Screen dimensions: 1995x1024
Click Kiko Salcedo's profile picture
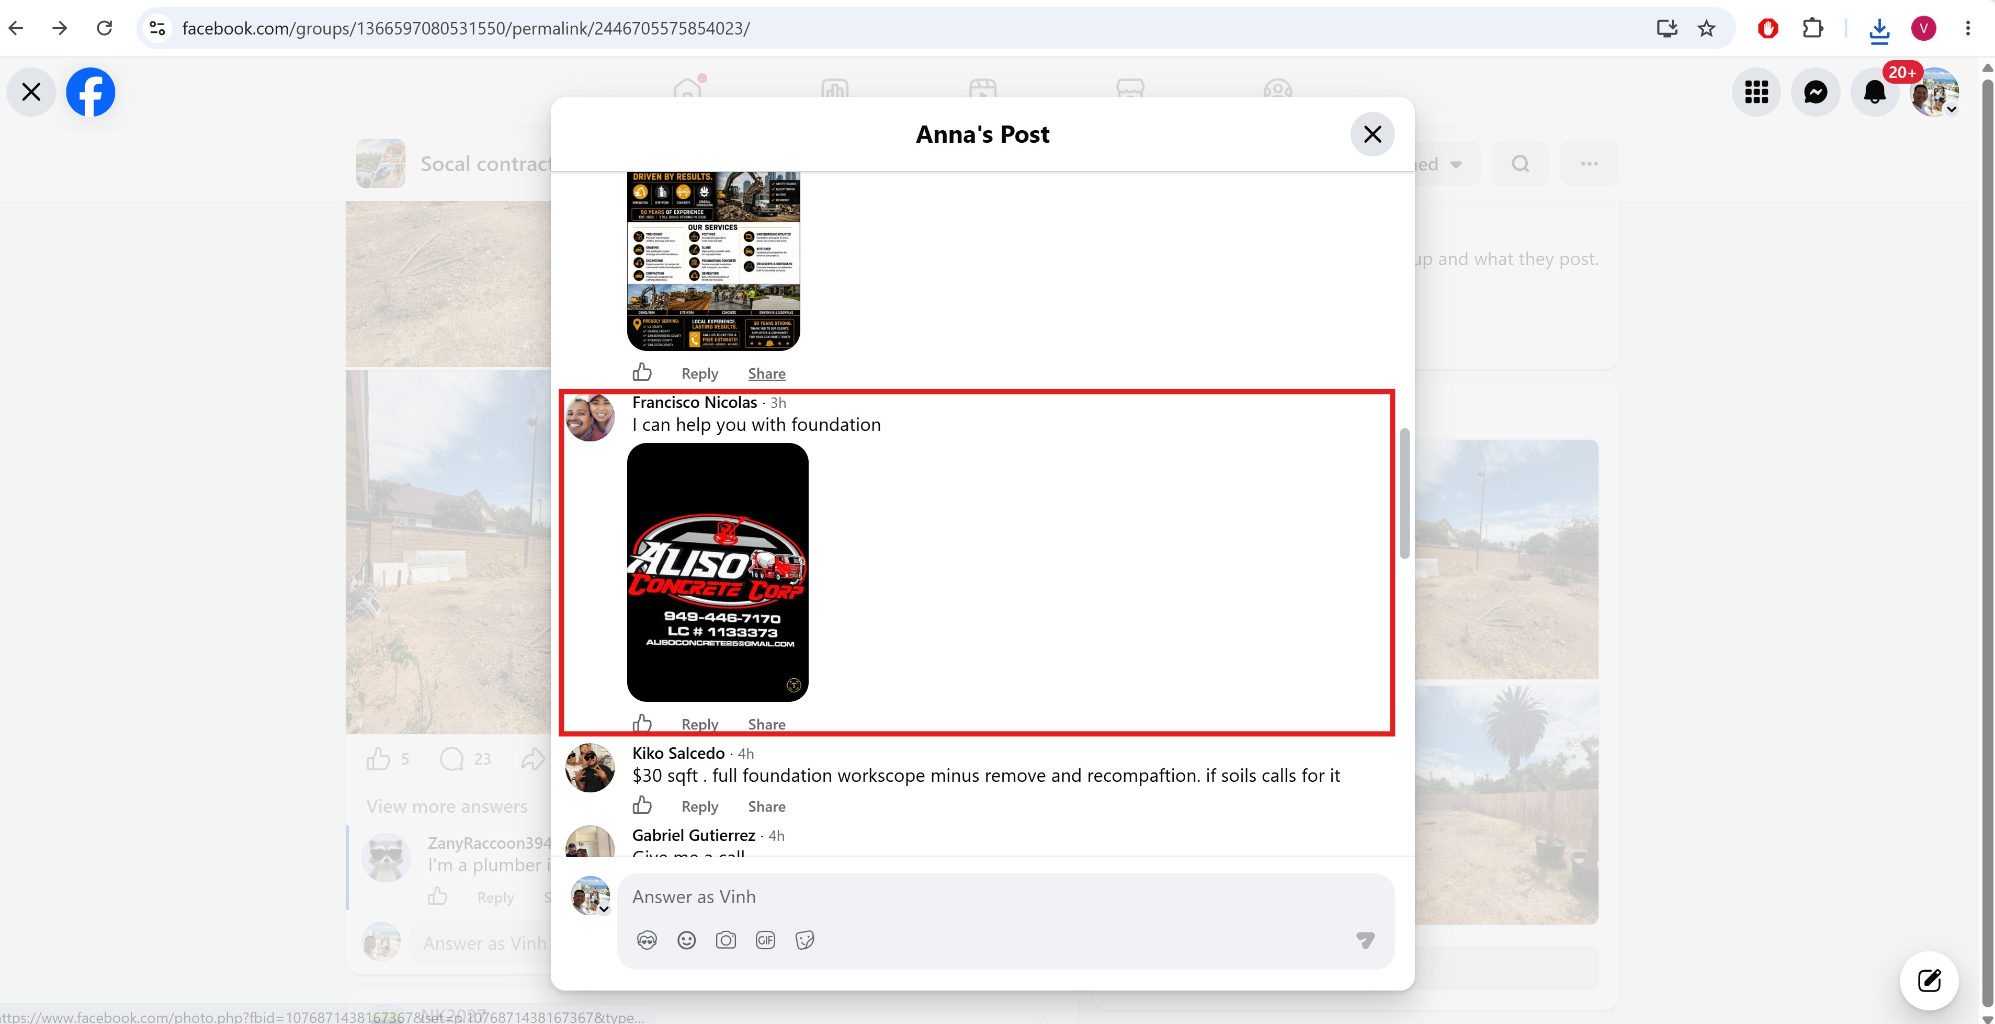click(x=590, y=768)
